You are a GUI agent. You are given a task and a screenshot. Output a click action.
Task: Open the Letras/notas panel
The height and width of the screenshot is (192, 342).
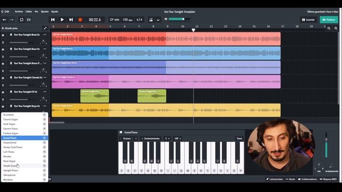[274, 179]
